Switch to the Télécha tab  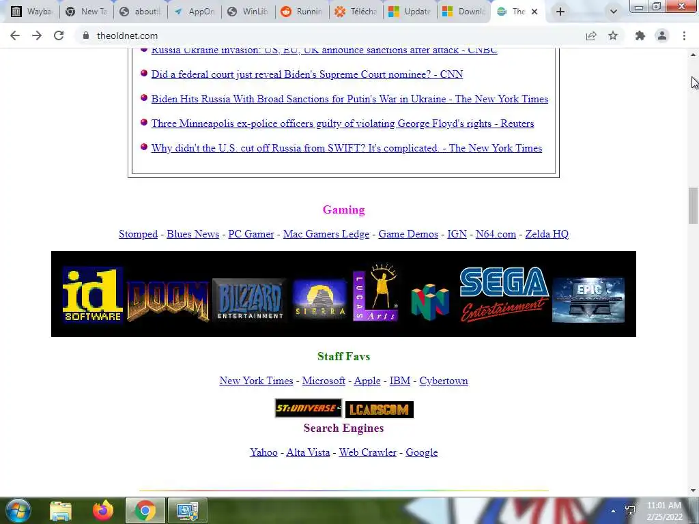coord(356,12)
